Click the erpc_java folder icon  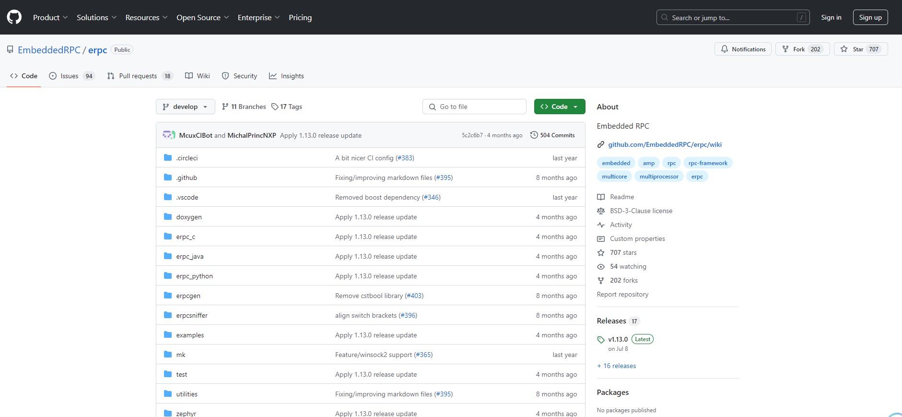(168, 256)
